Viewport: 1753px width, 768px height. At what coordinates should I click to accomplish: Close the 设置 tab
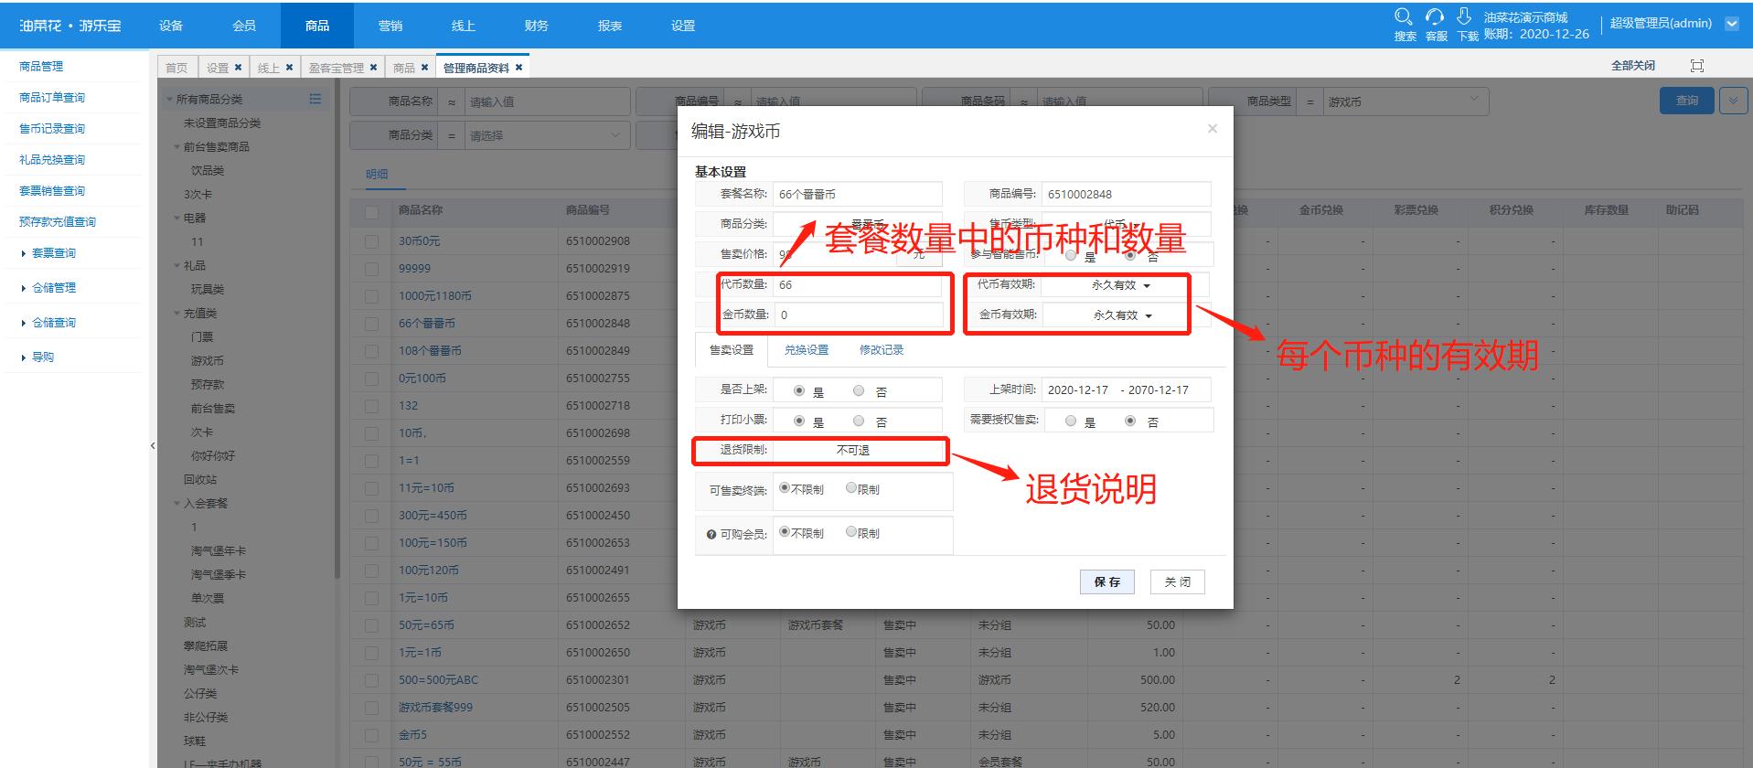point(239,67)
